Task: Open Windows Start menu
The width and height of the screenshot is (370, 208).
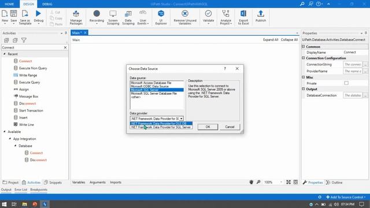Action: pos(4,204)
